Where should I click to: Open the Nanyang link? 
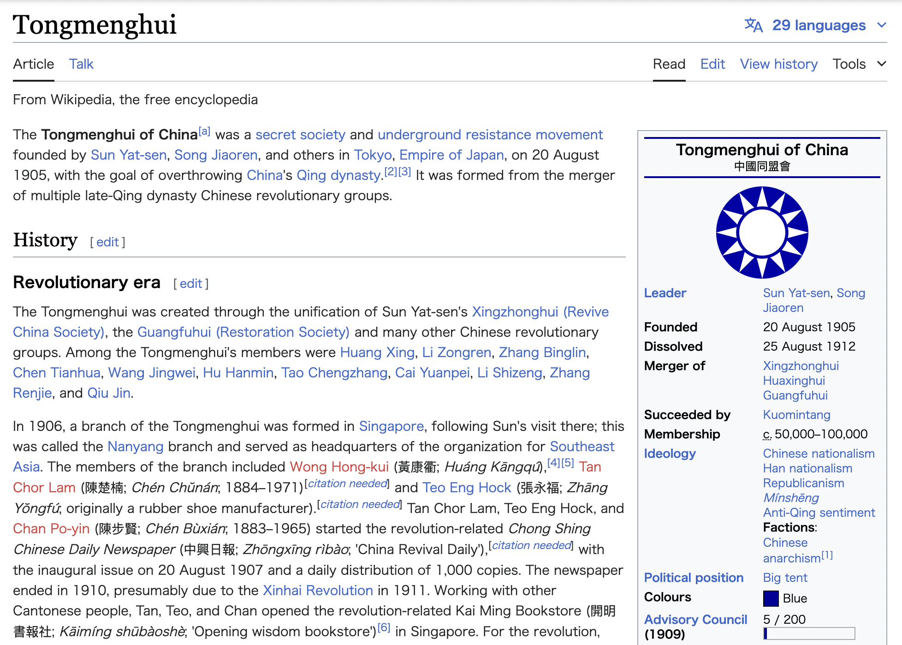click(x=136, y=447)
